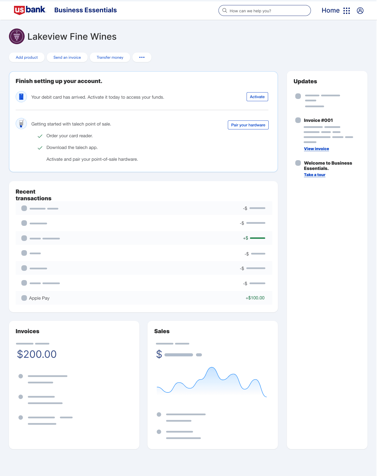Click the Invoice #001 update title
Screen dimensions: 377x476
(x=318, y=120)
